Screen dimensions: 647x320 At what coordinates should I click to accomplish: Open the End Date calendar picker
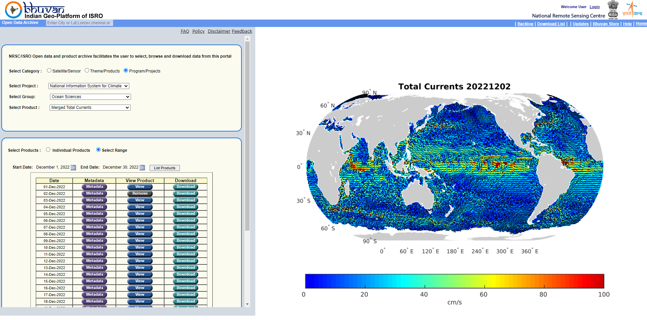click(142, 168)
